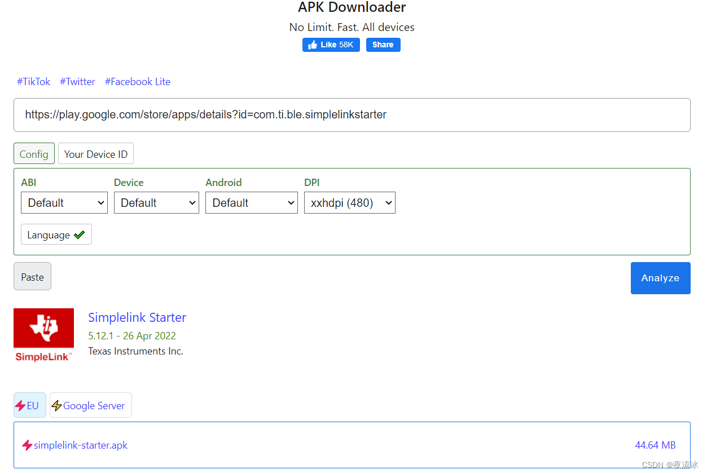
Task: Open the Device dropdown
Action: 156,203
